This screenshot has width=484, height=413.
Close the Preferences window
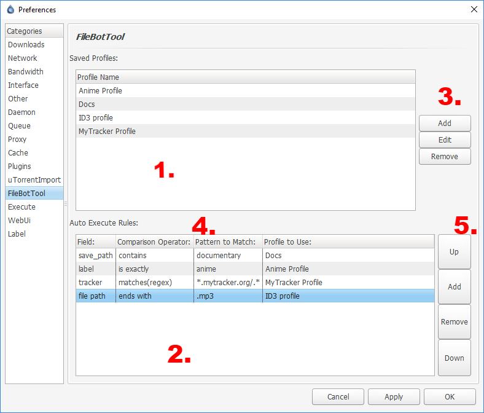coord(474,9)
